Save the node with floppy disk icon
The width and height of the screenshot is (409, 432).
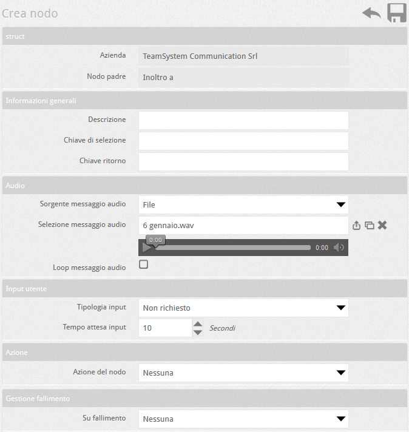tap(397, 13)
